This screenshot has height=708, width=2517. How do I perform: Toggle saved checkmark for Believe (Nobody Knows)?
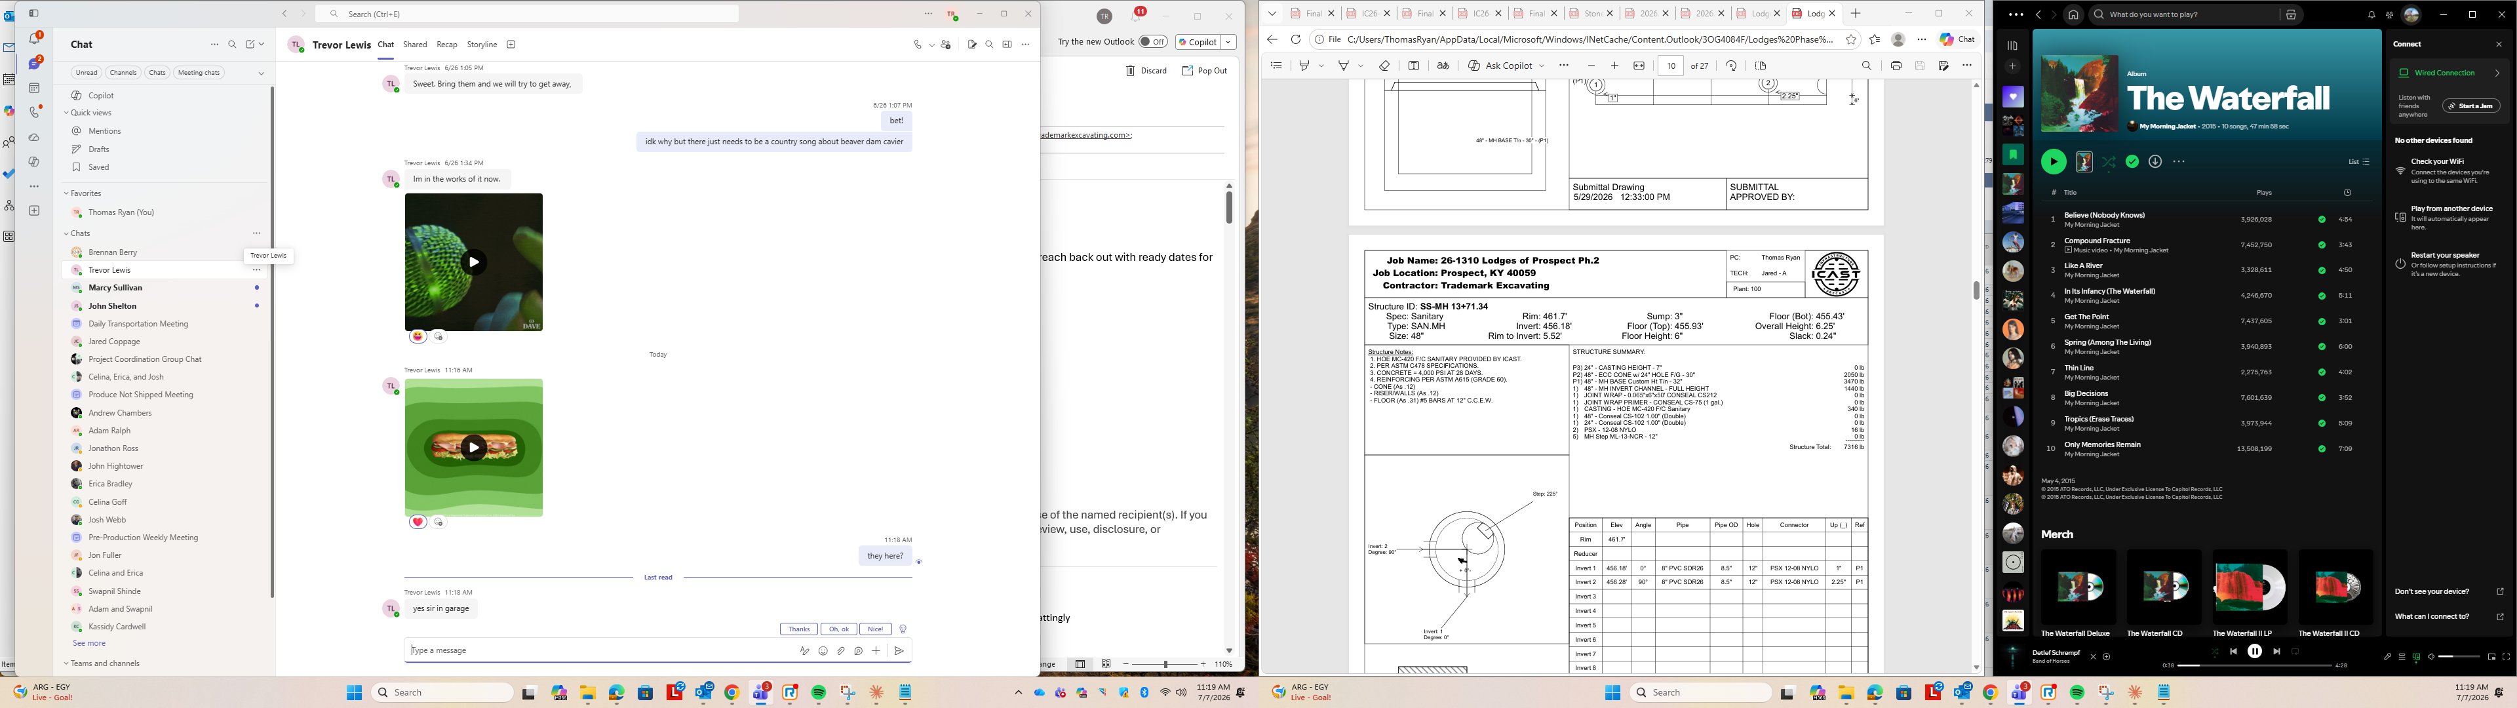tap(2322, 219)
